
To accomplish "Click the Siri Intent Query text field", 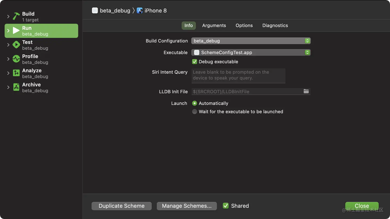I will (238, 76).
